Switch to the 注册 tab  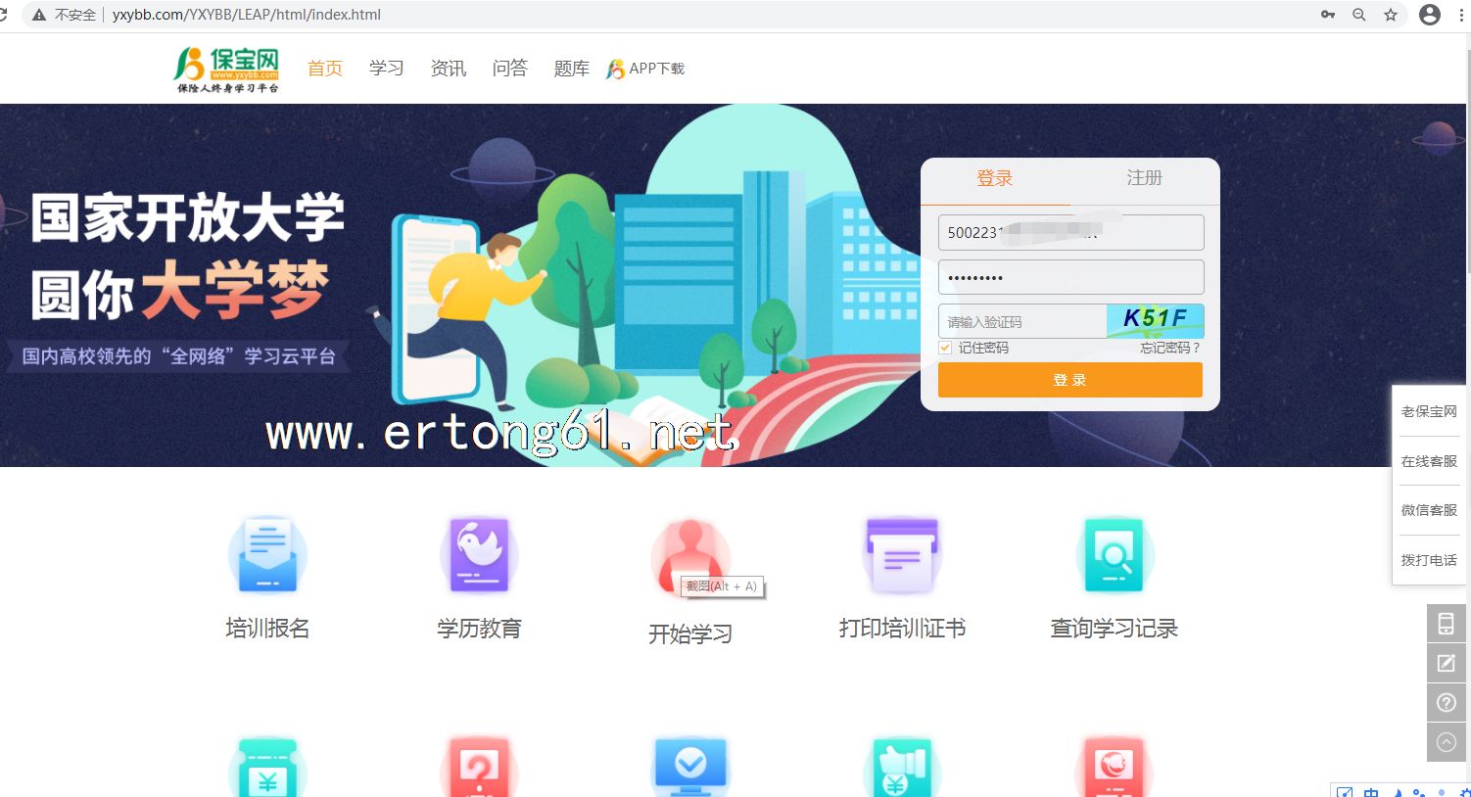point(1144,178)
